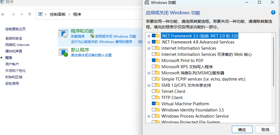Open the 程序和功能 heading link
The width and height of the screenshot is (280, 135).
coord(82,31)
